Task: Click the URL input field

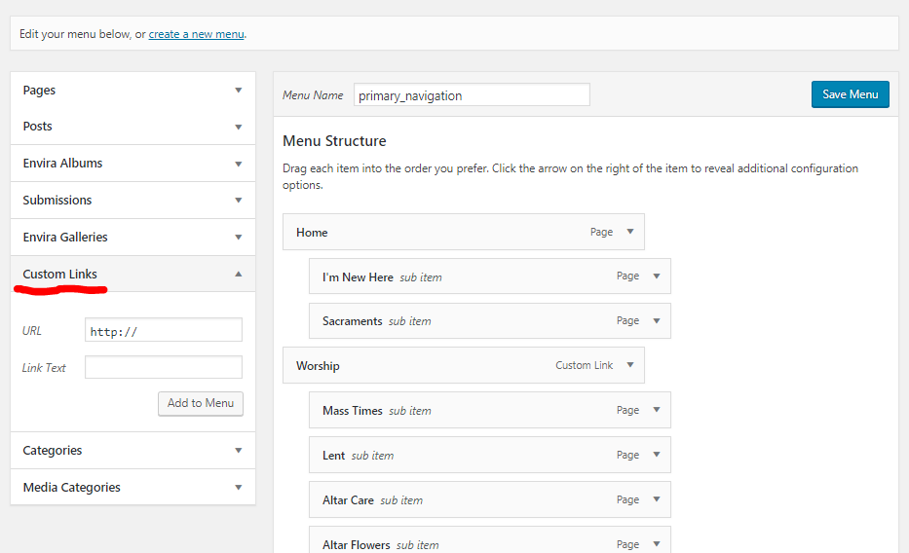Action: click(x=163, y=331)
